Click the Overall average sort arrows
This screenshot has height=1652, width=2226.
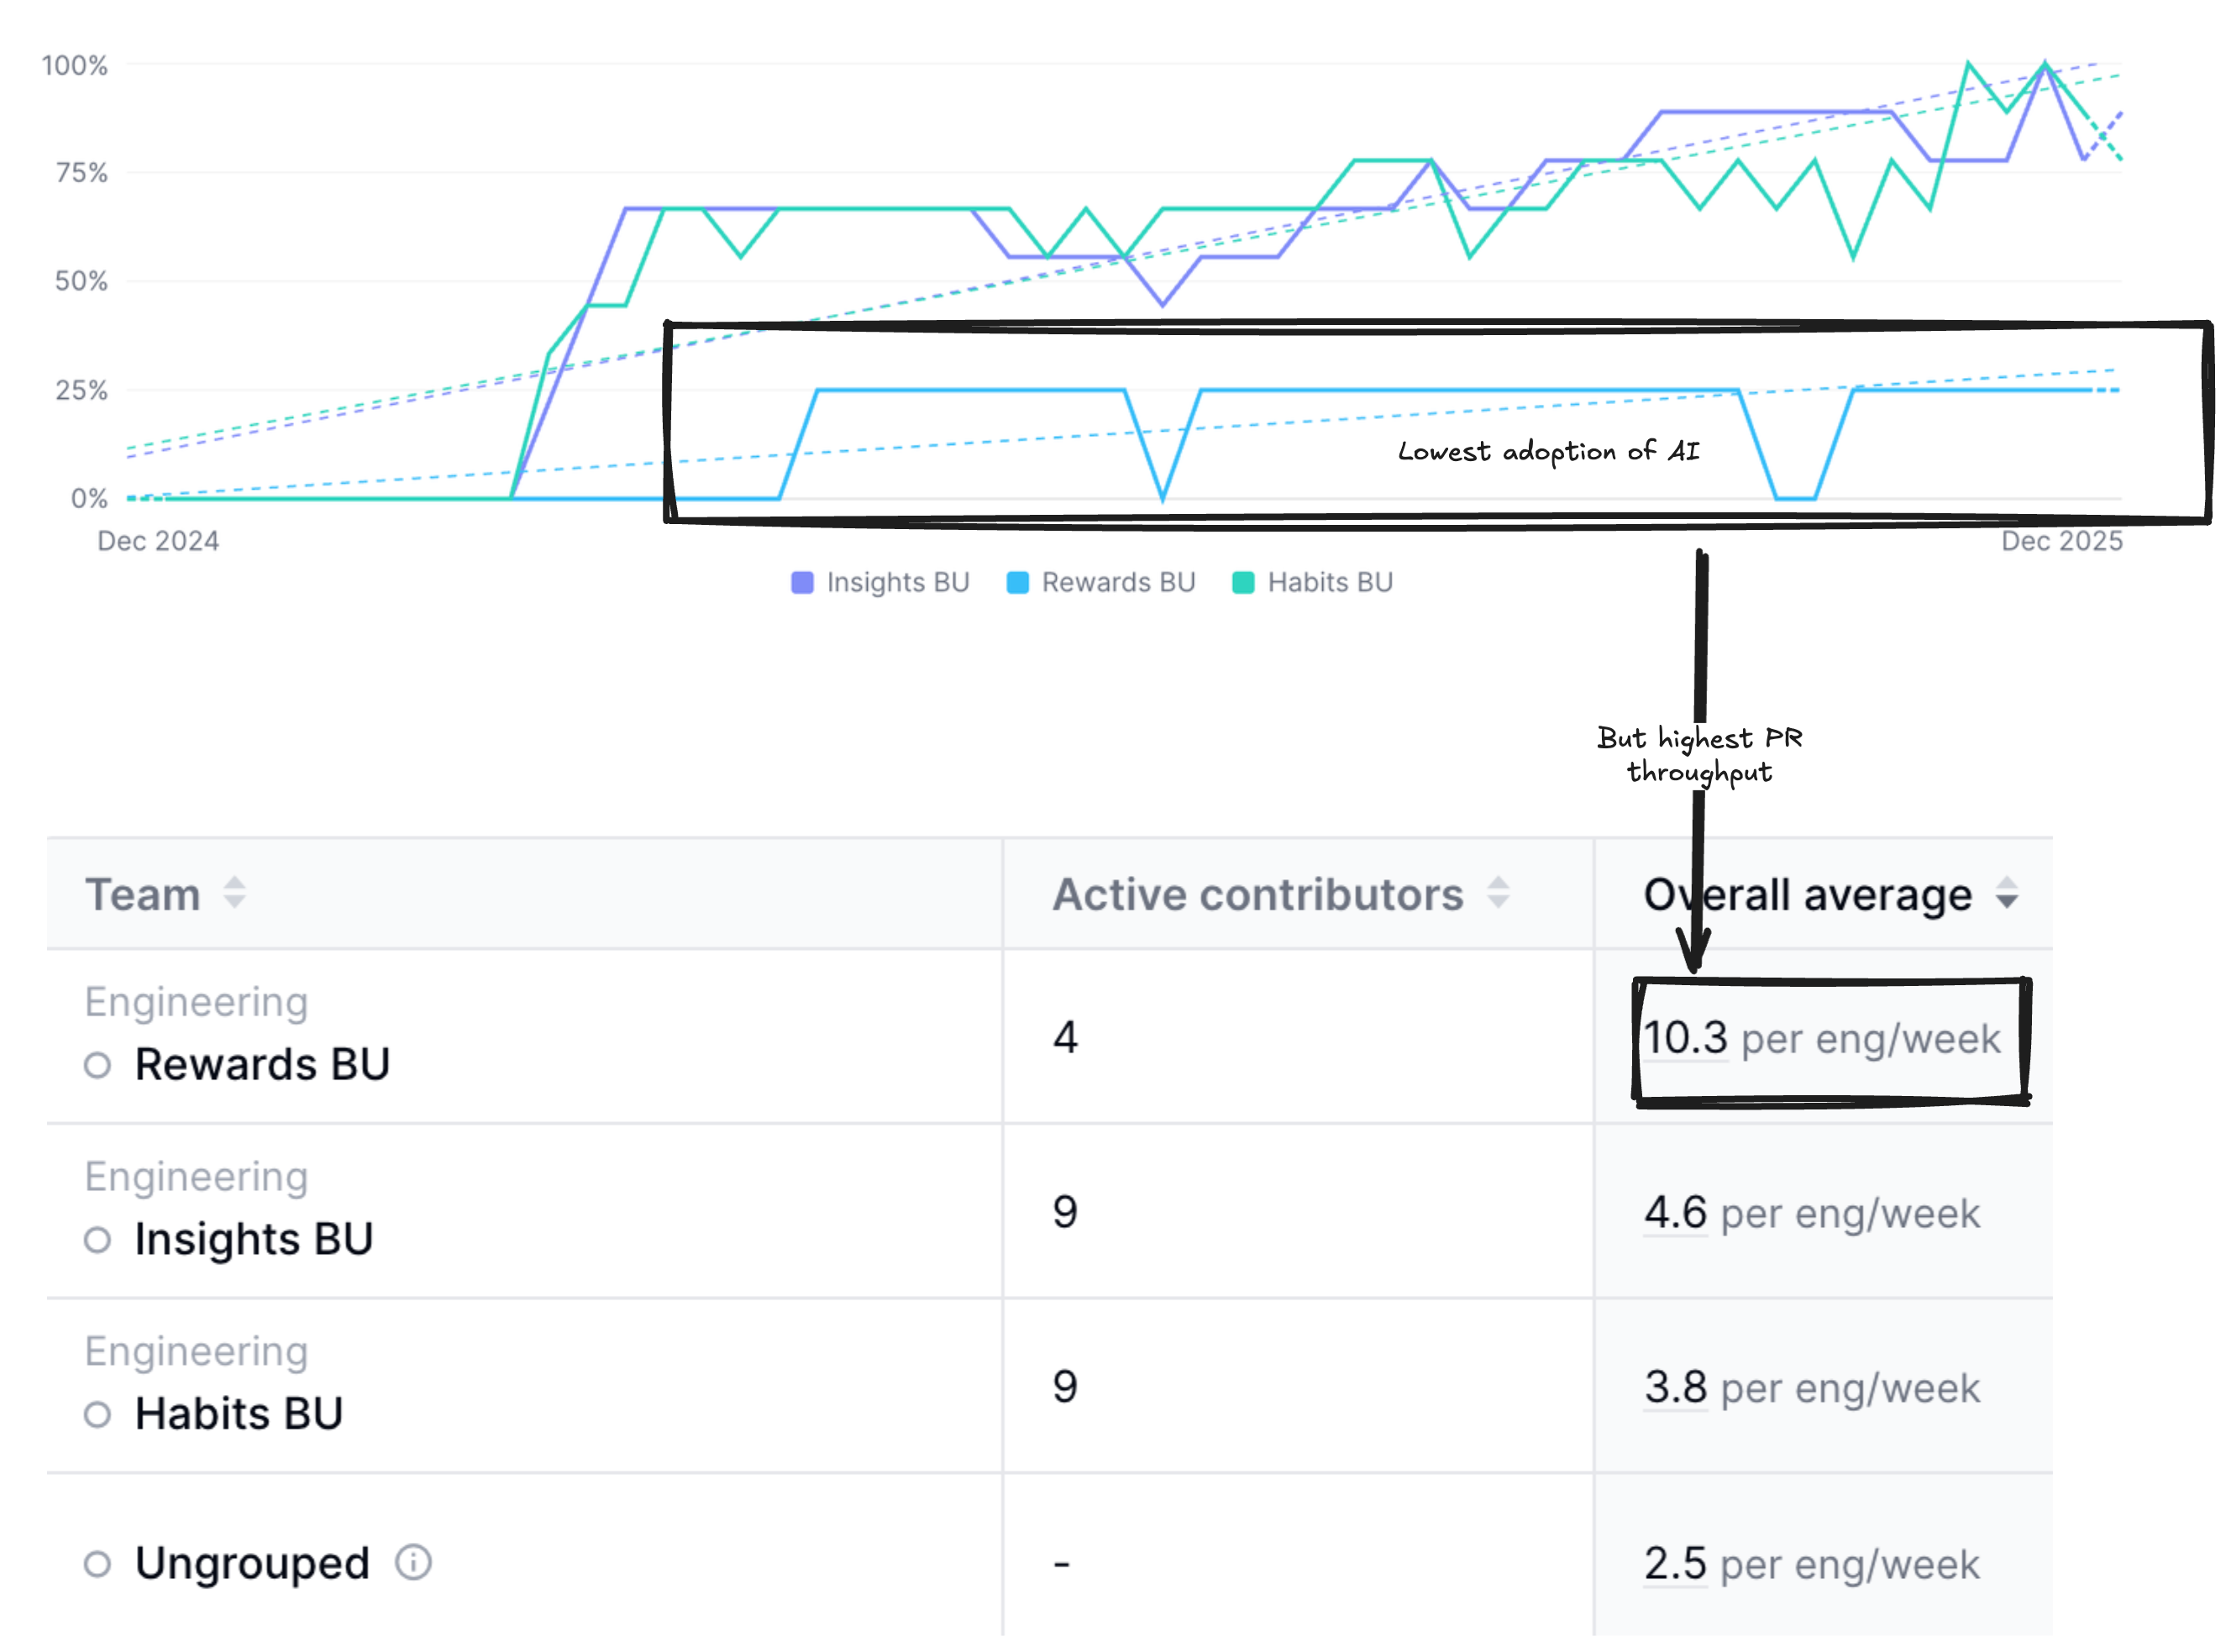coord(2006,892)
